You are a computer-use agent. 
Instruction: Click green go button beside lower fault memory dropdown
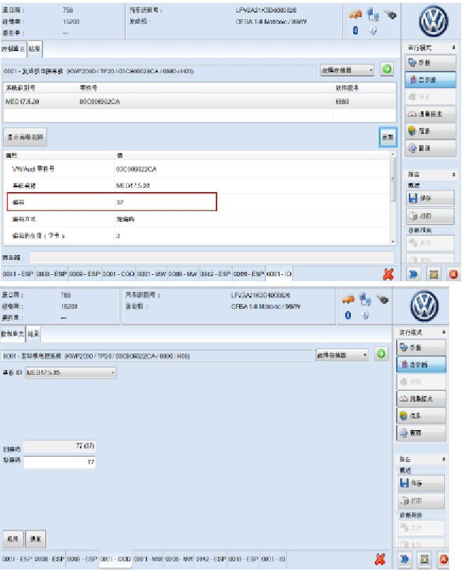[381, 354]
